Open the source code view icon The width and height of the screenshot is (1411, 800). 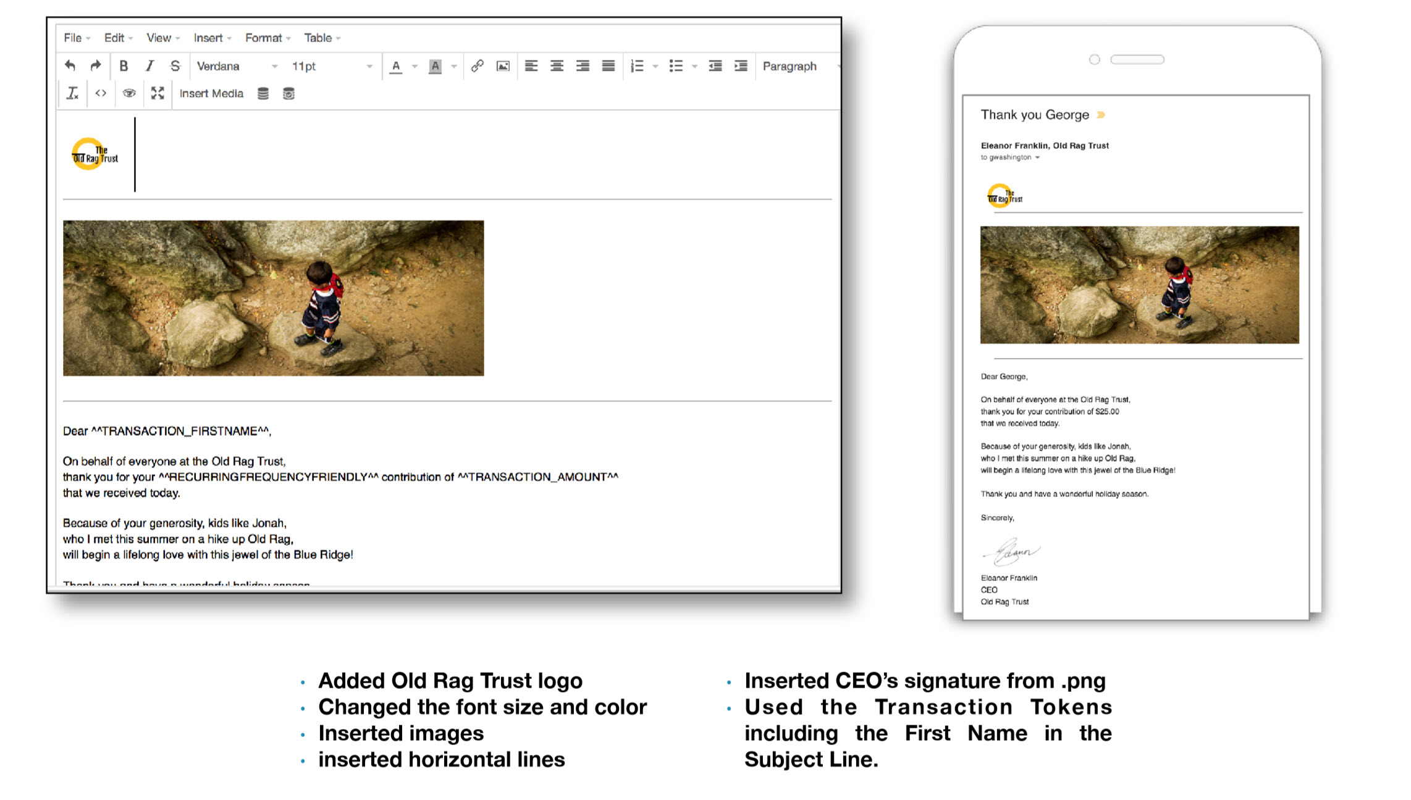[101, 93]
